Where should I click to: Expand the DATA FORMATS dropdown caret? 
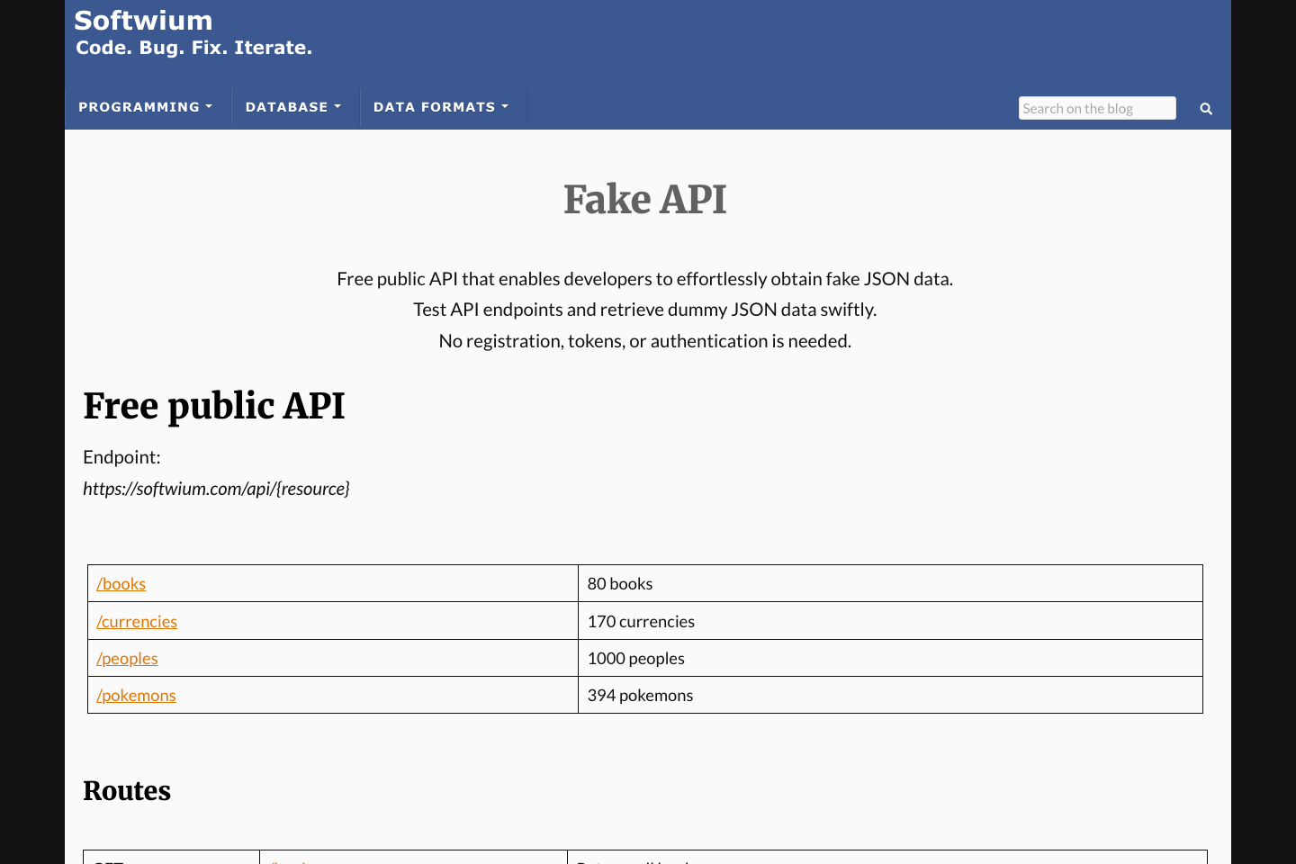(507, 106)
